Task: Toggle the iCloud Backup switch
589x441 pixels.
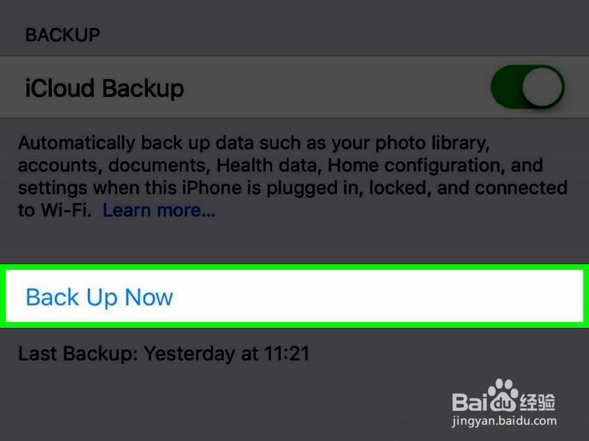Action: click(527, 87)
